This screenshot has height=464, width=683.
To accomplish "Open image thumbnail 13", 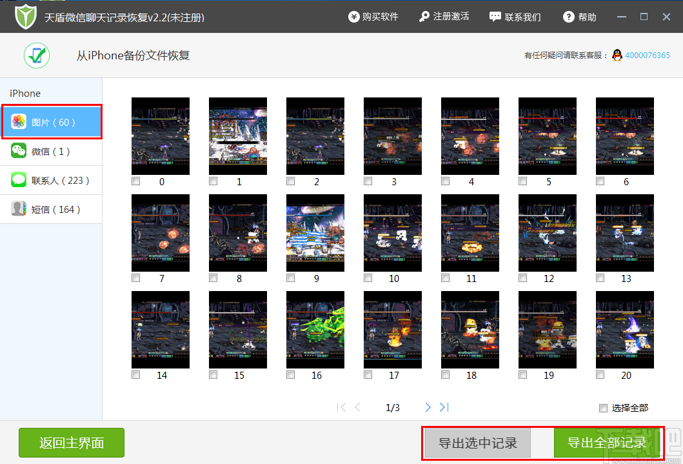I will click(625, 233).
